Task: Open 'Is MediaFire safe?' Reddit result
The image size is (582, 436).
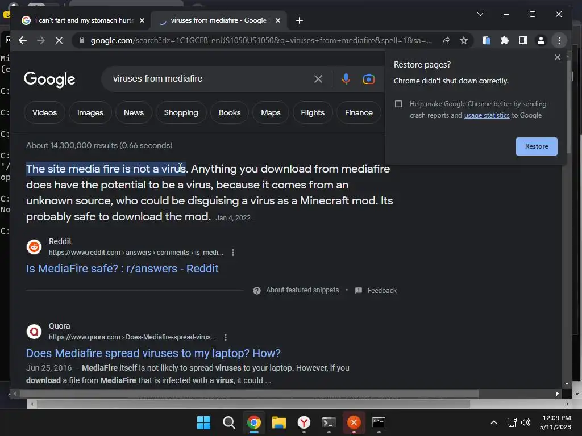Action: click(122, 269)
